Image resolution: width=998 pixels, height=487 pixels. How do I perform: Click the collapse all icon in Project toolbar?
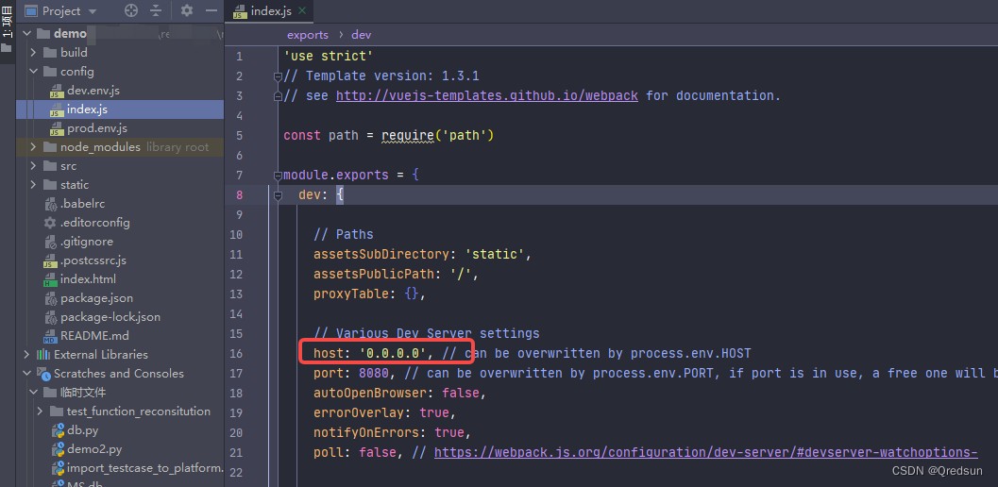point(156,10)
